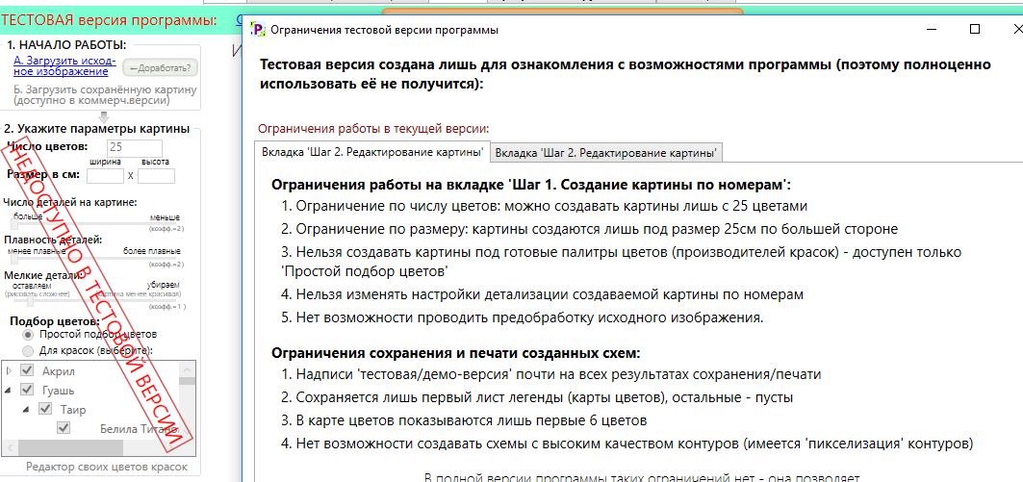
Task: Click the 'Число деталей на картине' slider
Action: click(96, 224)
